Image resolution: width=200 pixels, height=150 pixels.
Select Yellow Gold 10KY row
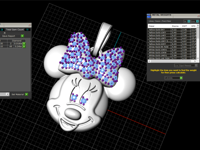pos(172,32)
